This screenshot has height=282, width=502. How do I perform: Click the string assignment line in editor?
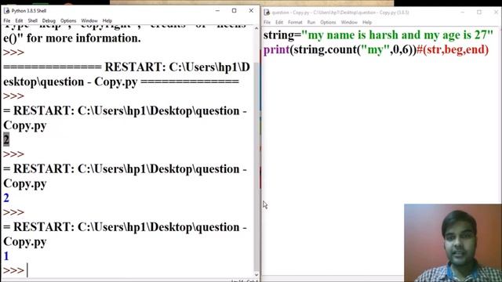pyautogui.click(x=378, y=34)
